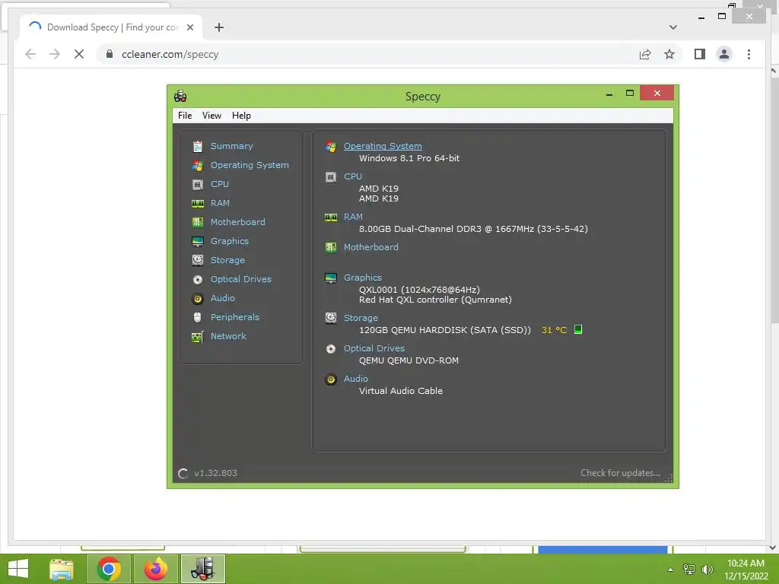Screen dimensions: 779x584
Task: Open File Explorer from the taskbar
Action: (62, 569)
